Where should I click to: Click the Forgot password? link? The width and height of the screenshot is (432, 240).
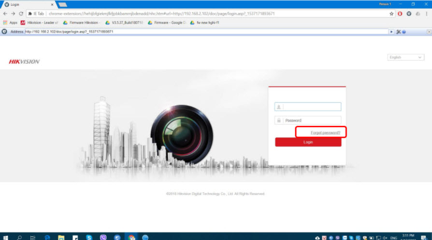point(325,133)
